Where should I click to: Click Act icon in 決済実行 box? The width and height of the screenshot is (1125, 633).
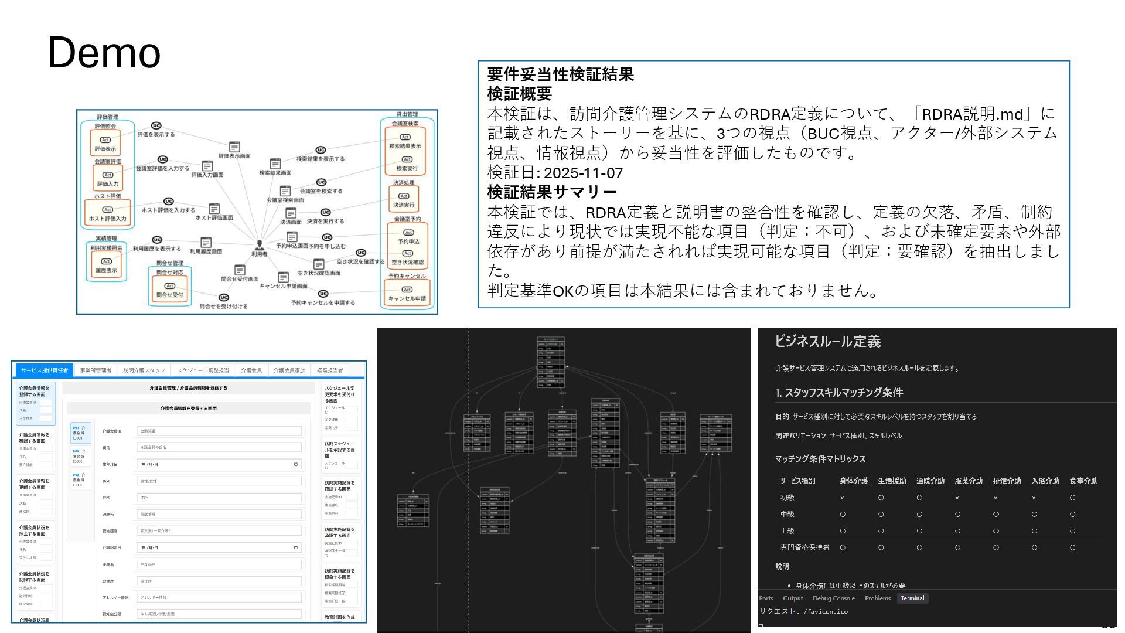404,196
